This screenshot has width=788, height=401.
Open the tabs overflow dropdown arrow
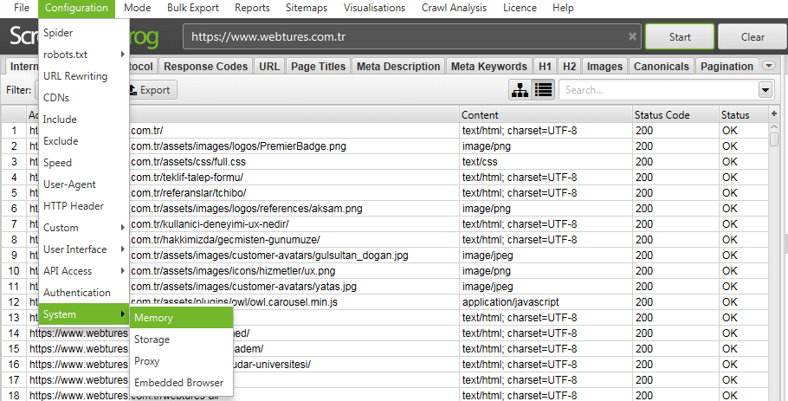tap(768, 66)
